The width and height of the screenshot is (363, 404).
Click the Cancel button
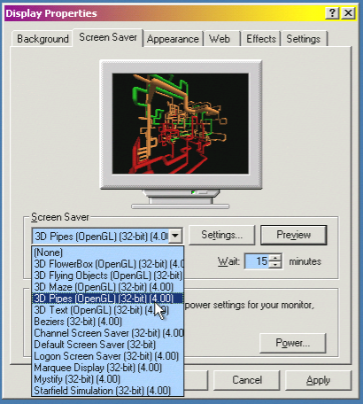pyautogui.click(x=247, y=380)
